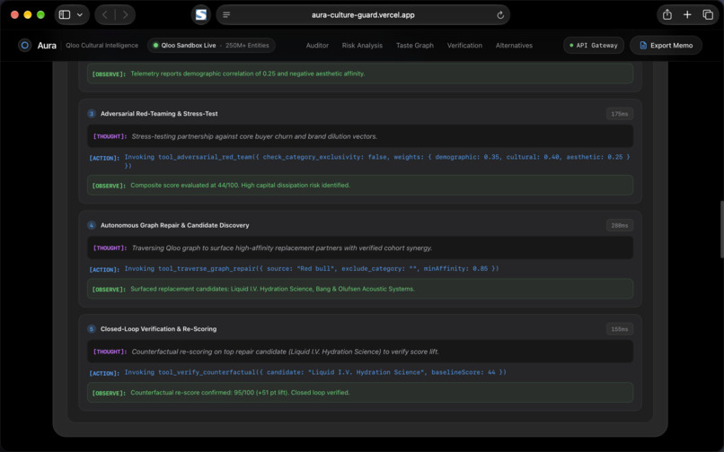Open the S extension icon
Viewport: 724px width, 452px height.
pyautogui.click(x=201, y=14)
